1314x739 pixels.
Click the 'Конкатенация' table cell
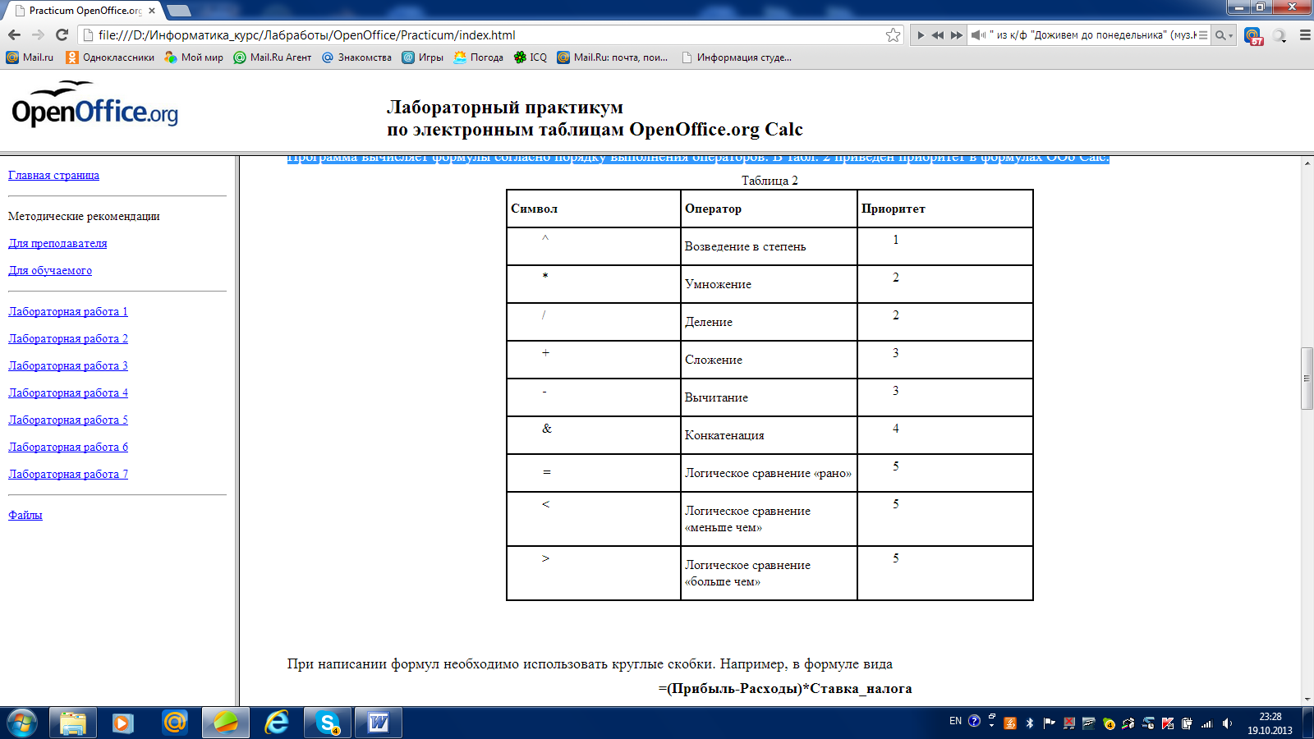769,435
